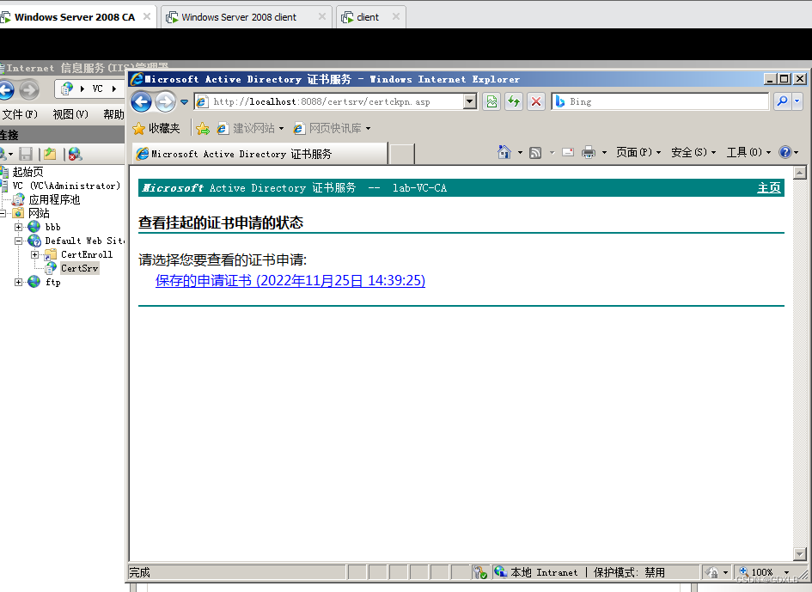Click the IE home page icon
Viewport: 812px width, 592px height.
click(504, 152)
